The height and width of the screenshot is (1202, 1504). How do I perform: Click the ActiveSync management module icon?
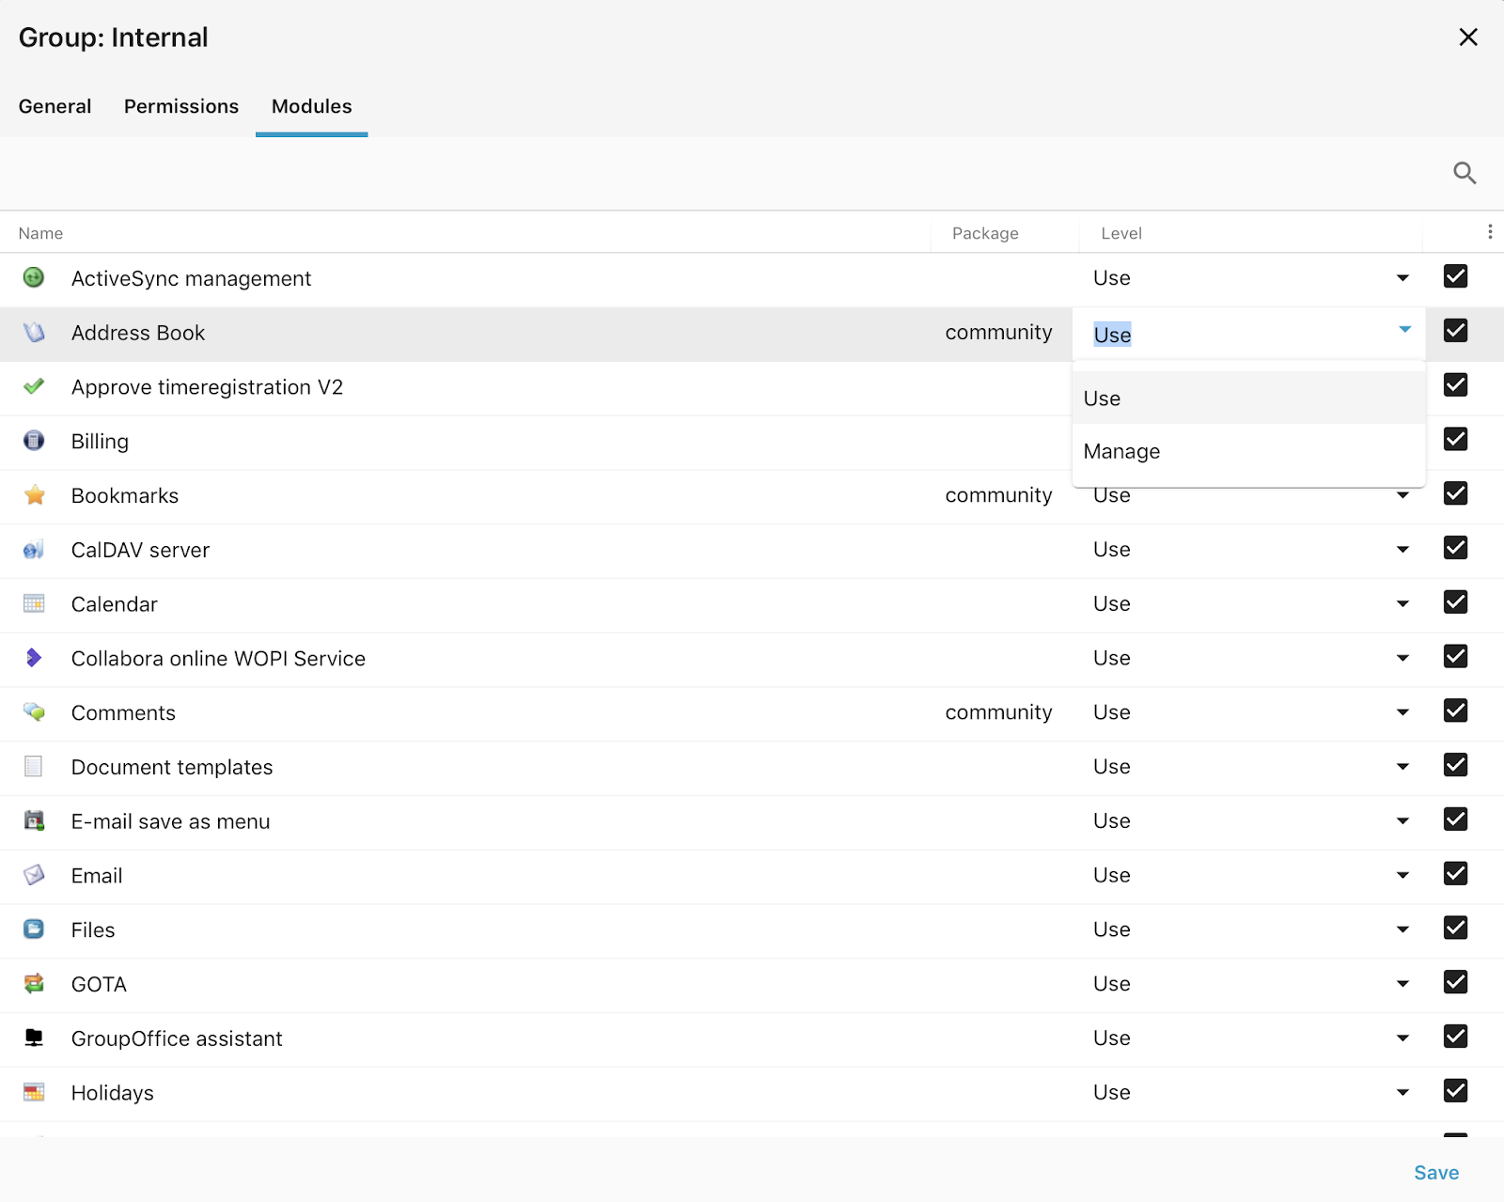tap(34, 278)
